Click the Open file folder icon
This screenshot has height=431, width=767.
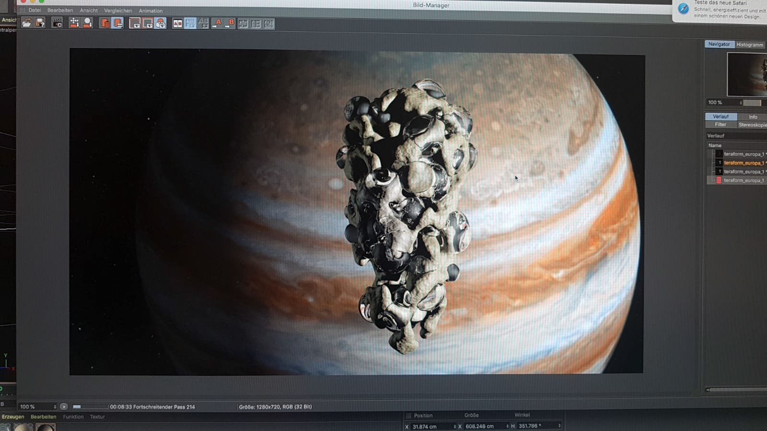tap(27, 23)
